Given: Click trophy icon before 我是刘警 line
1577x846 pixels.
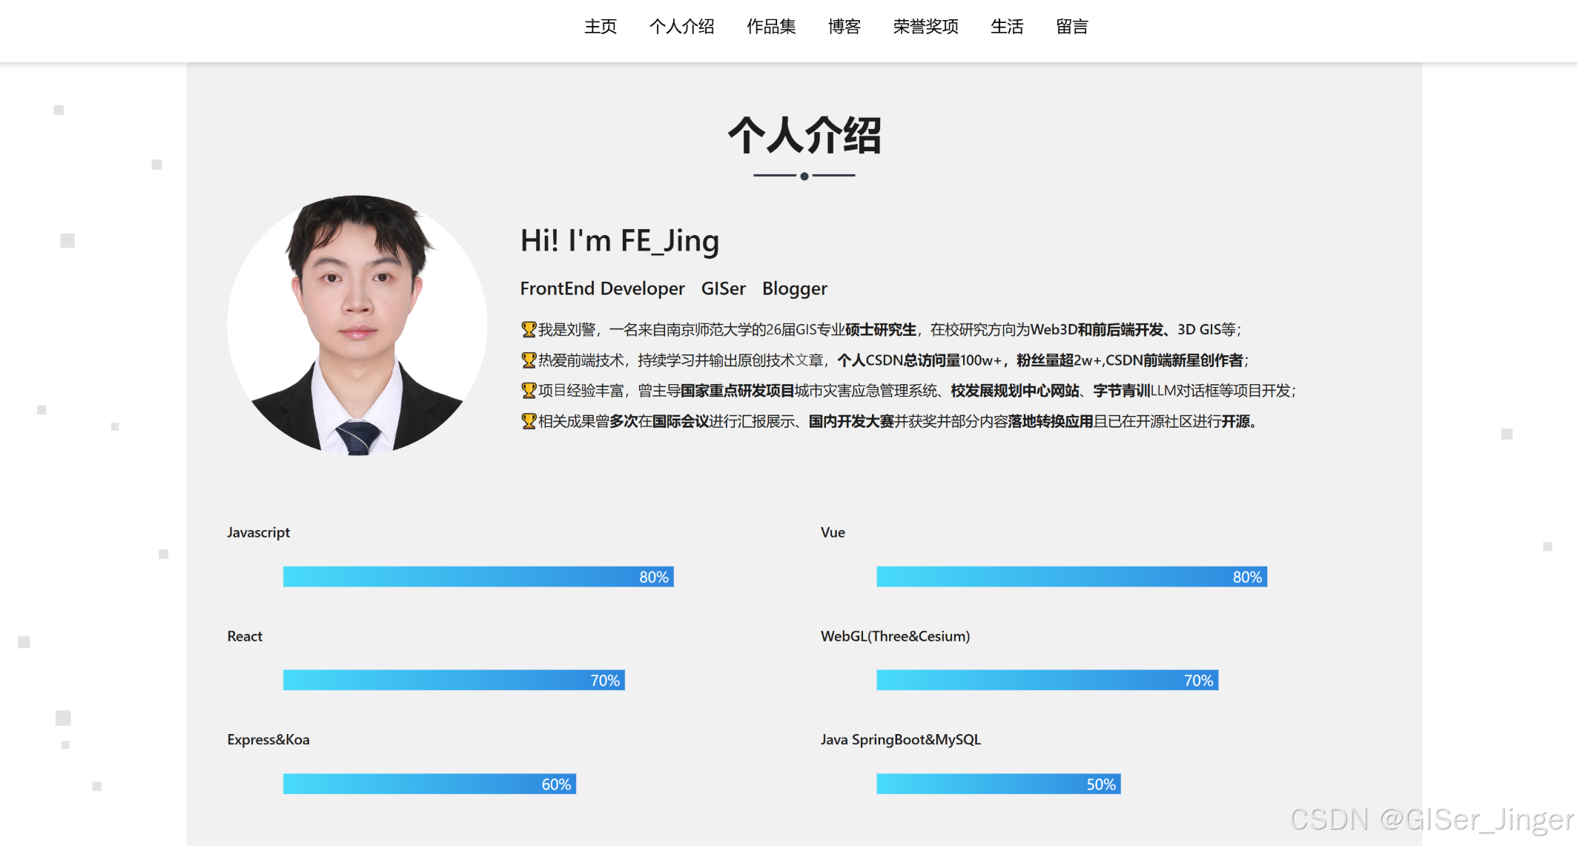Looking at the screenshot, I should 528,329.
